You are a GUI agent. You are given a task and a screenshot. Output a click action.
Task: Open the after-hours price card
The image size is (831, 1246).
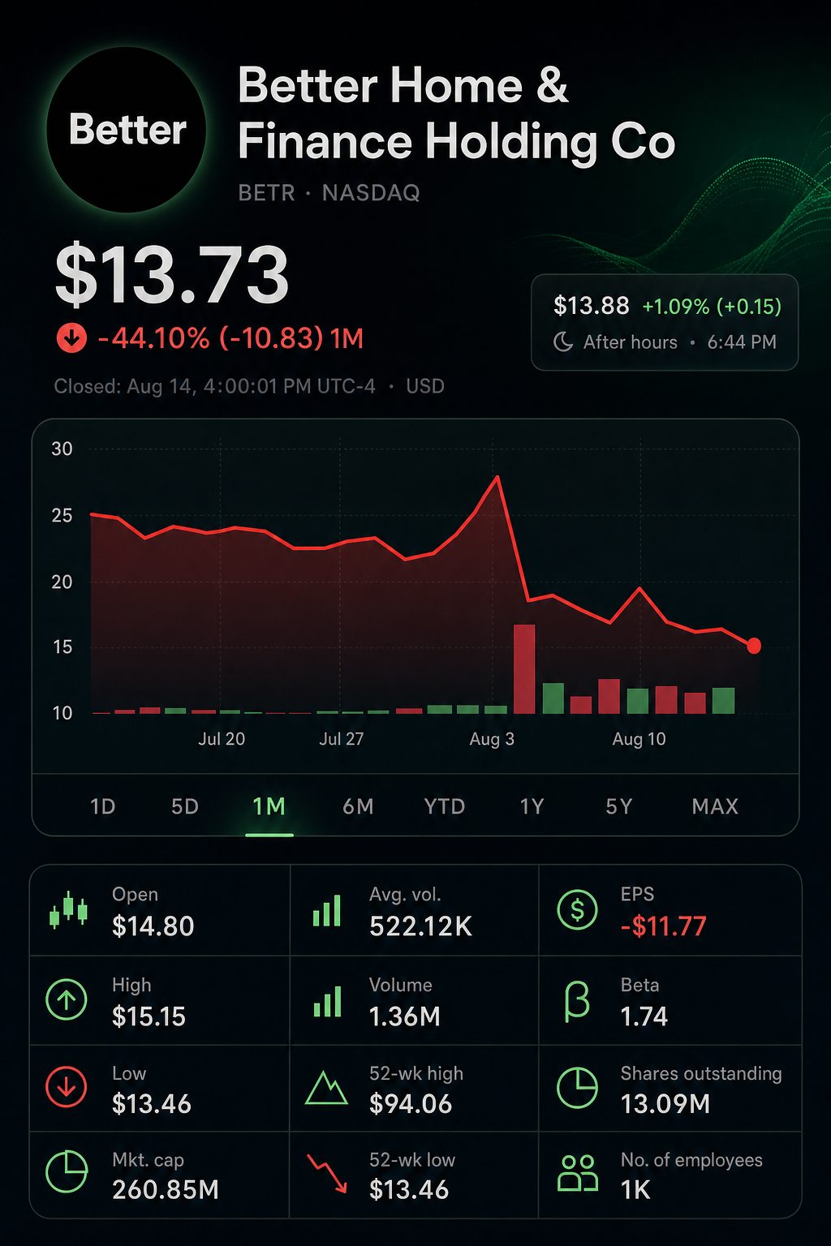(665, 323)
